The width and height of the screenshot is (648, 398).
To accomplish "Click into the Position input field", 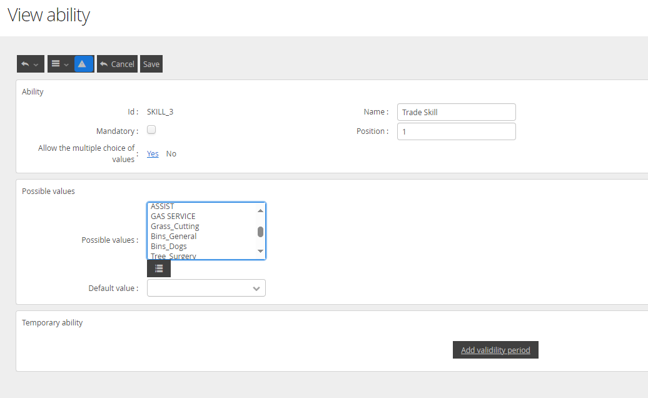I will [456, 131].
